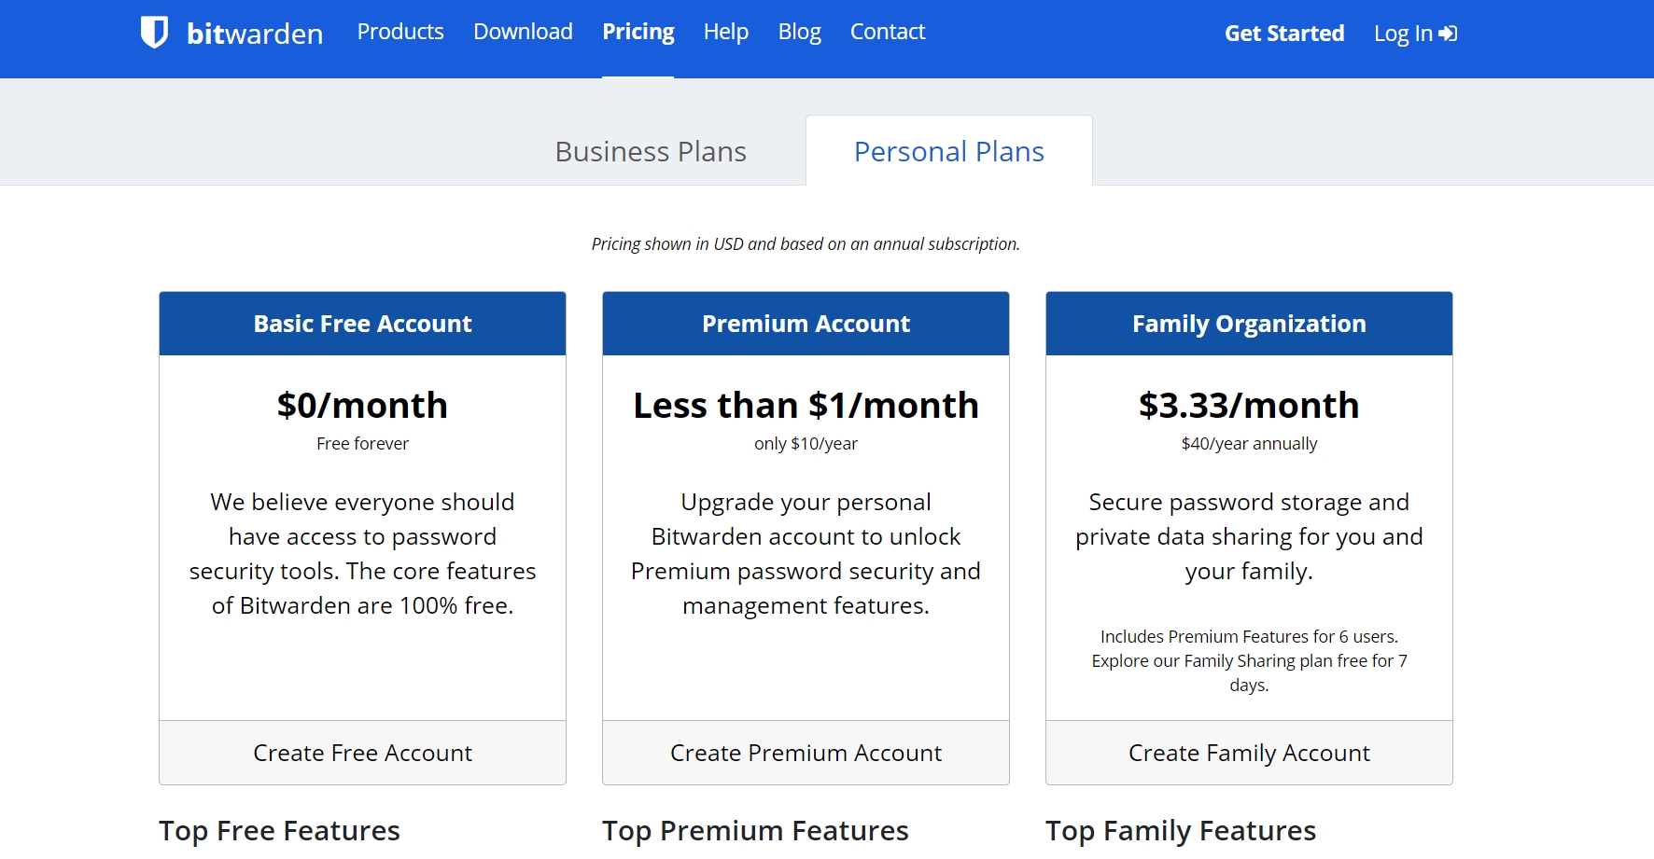Image resolution: width=1654 pixels, height=859 pixels.
Task: Click the 'only $10/year' subtitle
Action: coord(806,444)
